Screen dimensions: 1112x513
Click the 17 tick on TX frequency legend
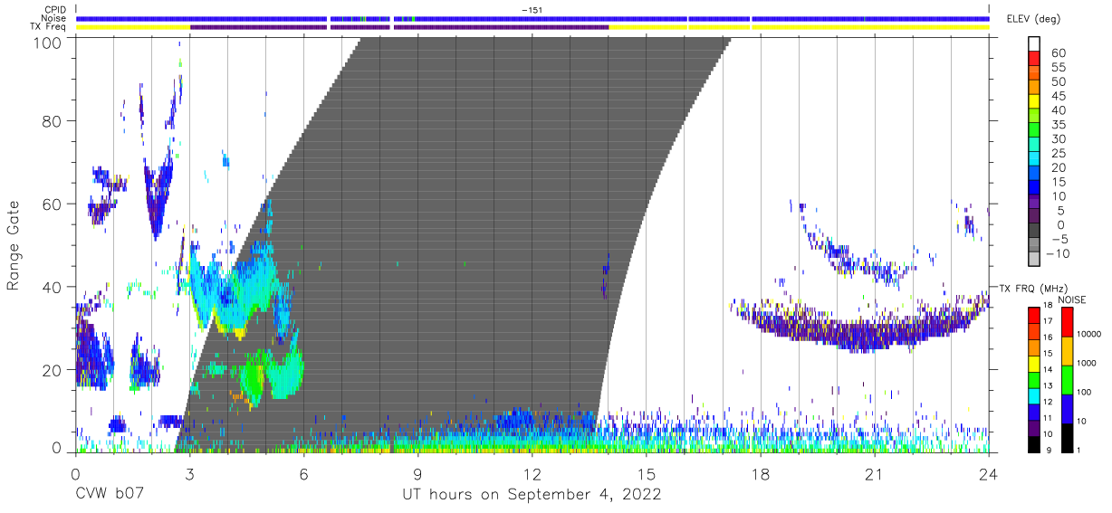1048,321
